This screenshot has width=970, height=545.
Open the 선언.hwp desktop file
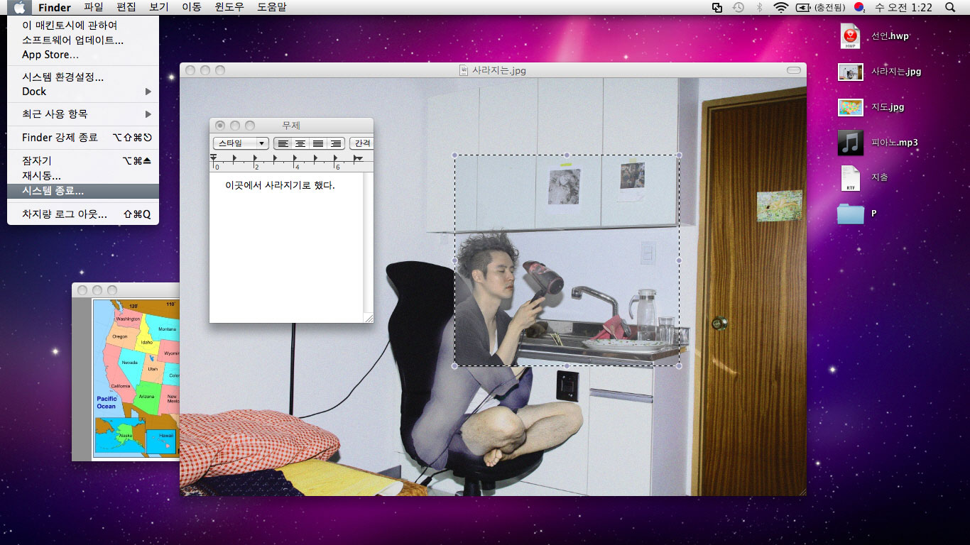850,36
